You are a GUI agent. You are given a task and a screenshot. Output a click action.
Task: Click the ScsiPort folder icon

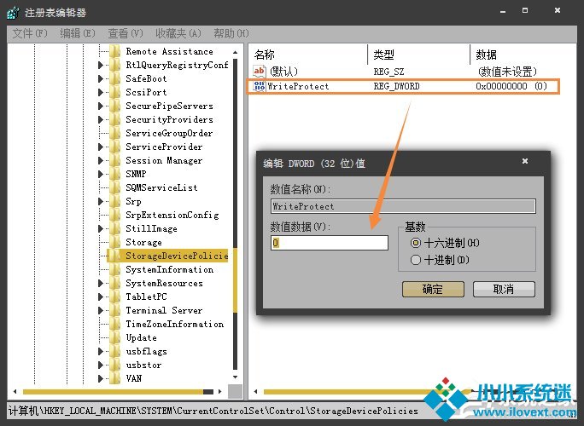[115, 92]
